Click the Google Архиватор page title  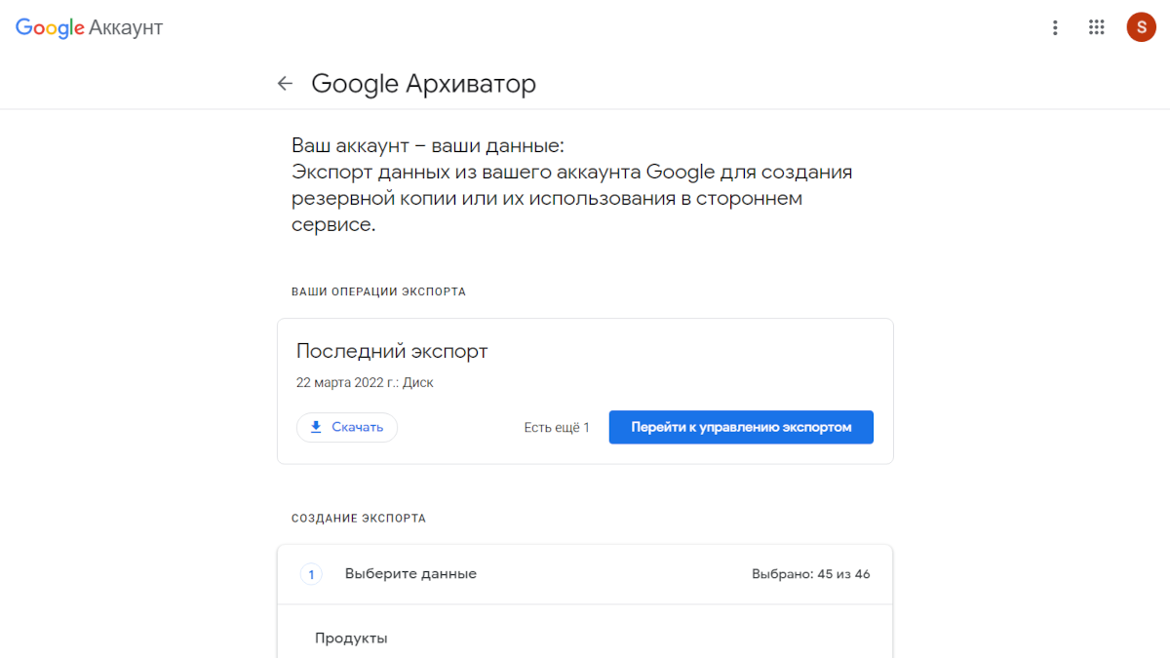pyautogui.click(x=423, y=84)
